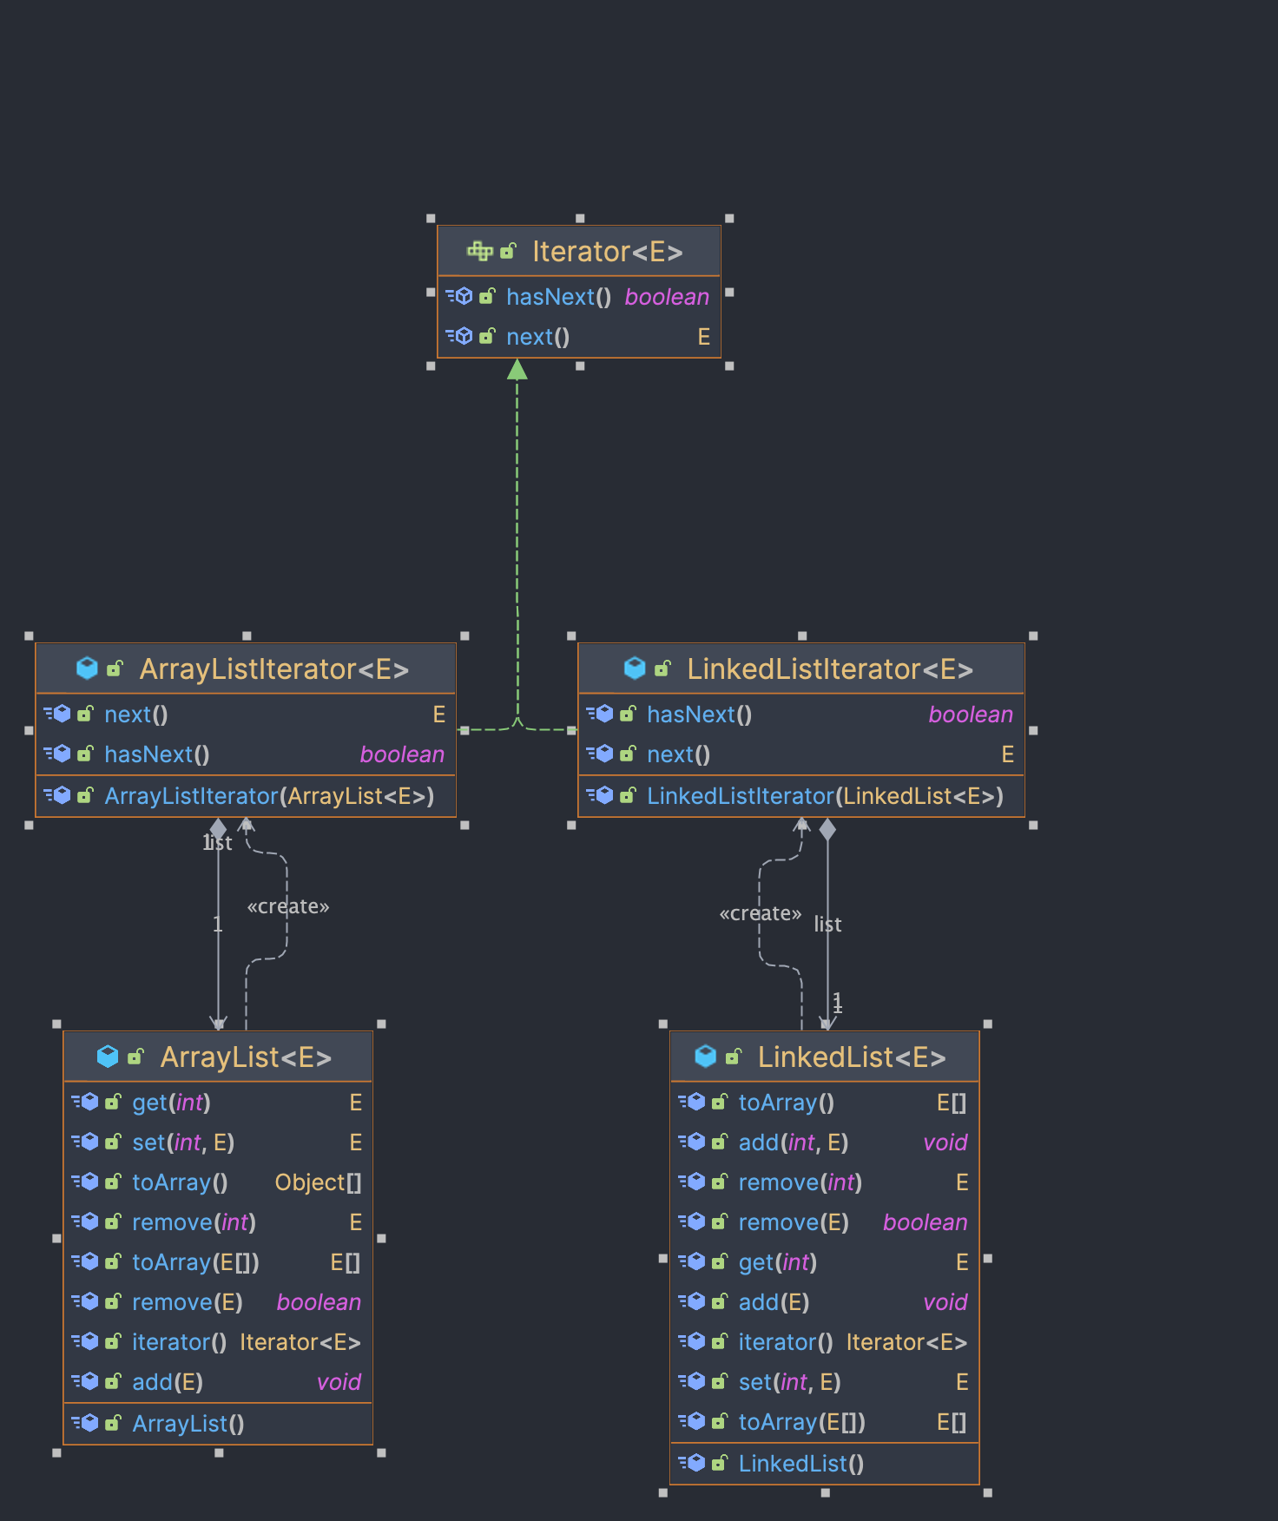Click the method icon beside ArrayList get(int)
Viewport: 1278px width, 1521px height.
[85, 1102]
